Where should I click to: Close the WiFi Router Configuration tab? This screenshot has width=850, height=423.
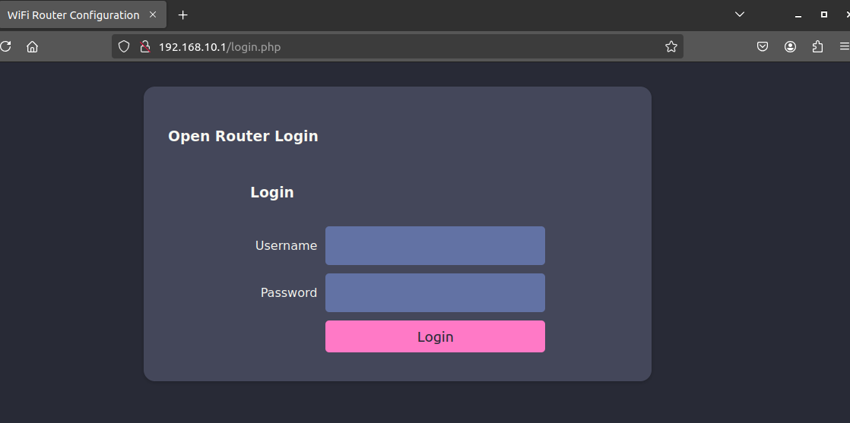(153, 15)
